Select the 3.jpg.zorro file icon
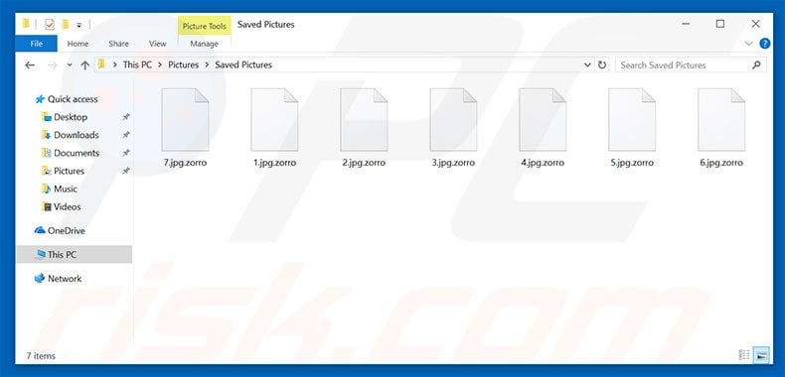Image resolution: width=785 pixels, height=377 pixels. pos(453,120)
